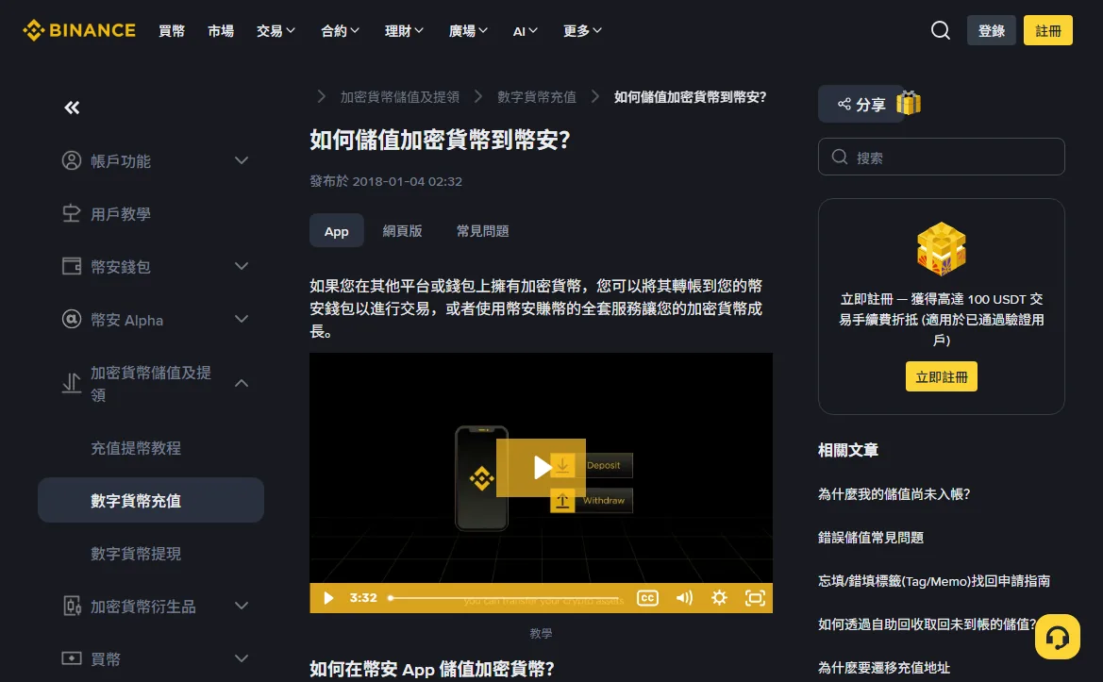Viewport: 1103px width, 682px height.
Task: Click the video thumbnail phone image
Action: (x=481, y=478)
